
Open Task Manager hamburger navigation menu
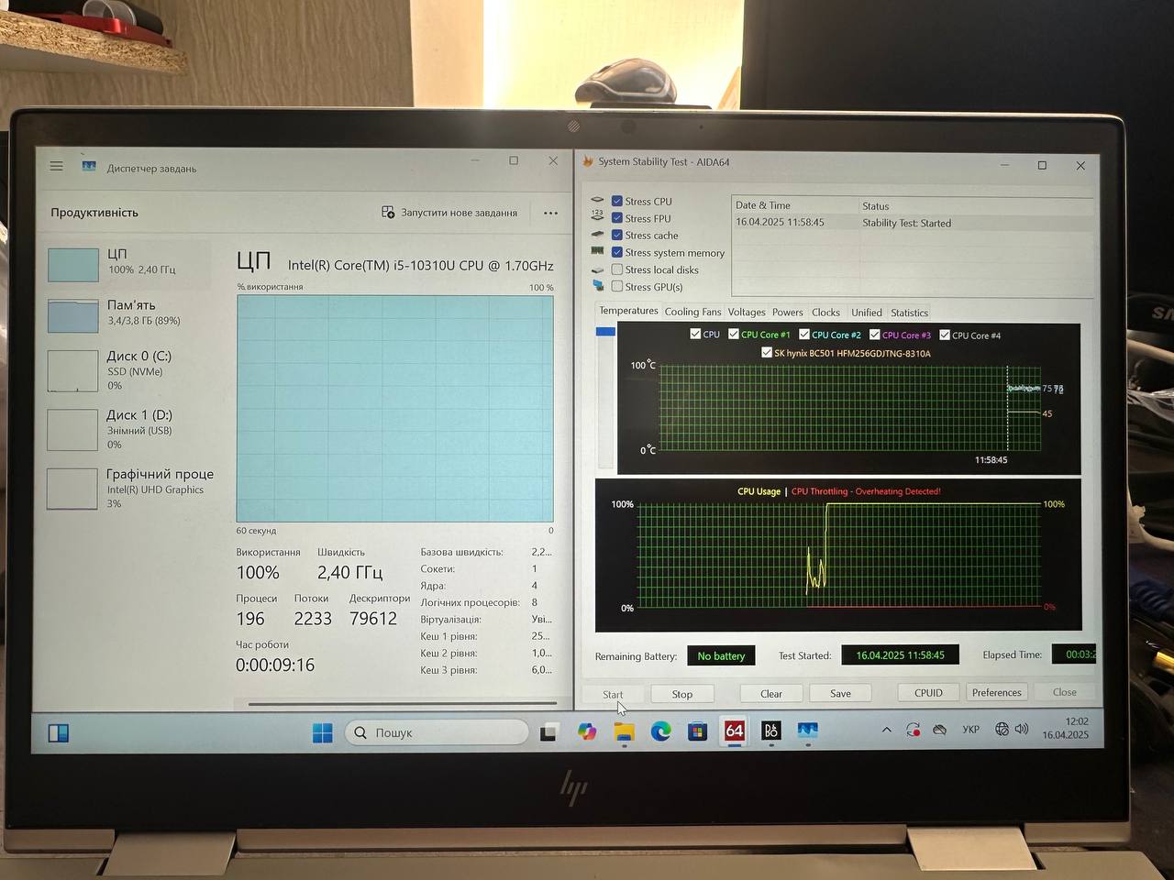coord(57,167)
